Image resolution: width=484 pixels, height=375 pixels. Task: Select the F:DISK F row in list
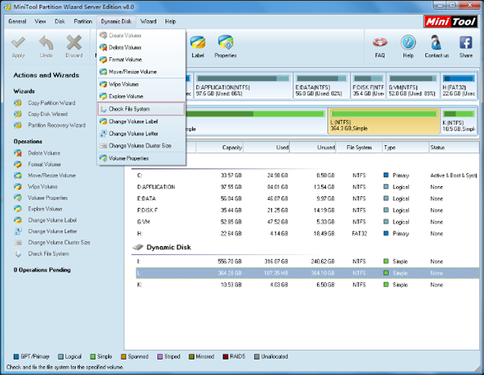point(302,210)
